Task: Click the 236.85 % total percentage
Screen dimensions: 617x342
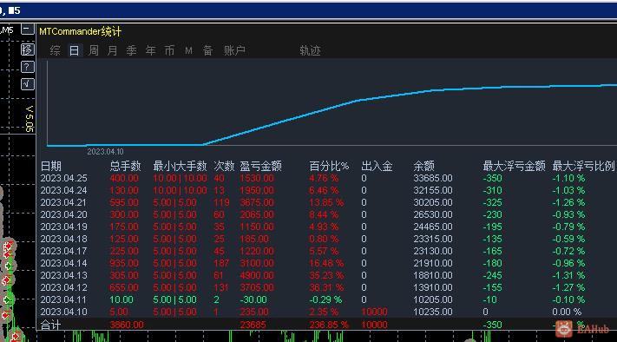Action: (x=329, y=326)
